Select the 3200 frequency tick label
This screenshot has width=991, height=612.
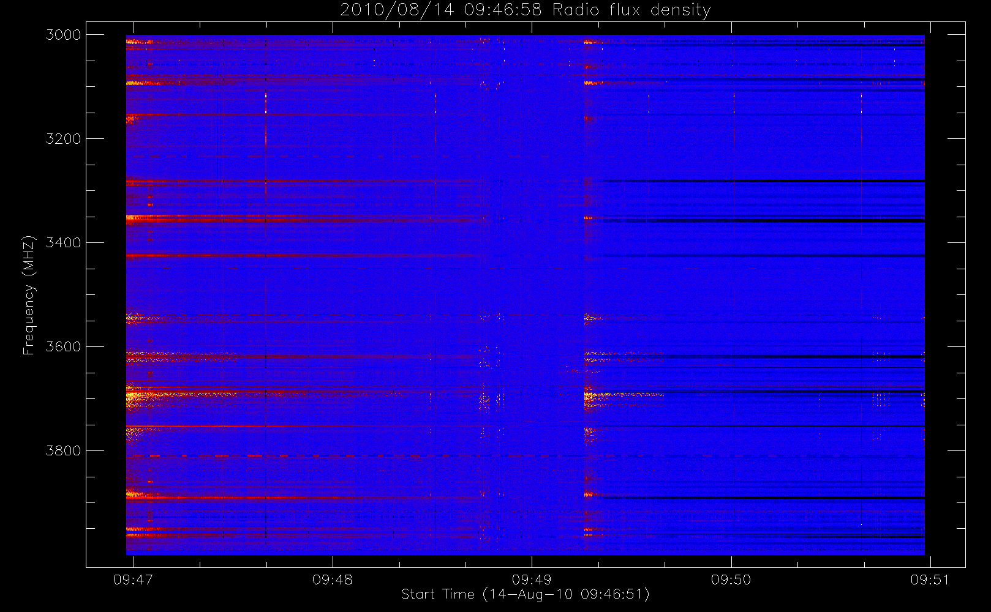pos(64,139)
